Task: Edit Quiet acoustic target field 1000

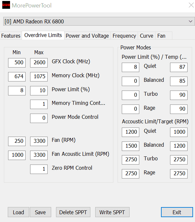Action: pos(179,132)
